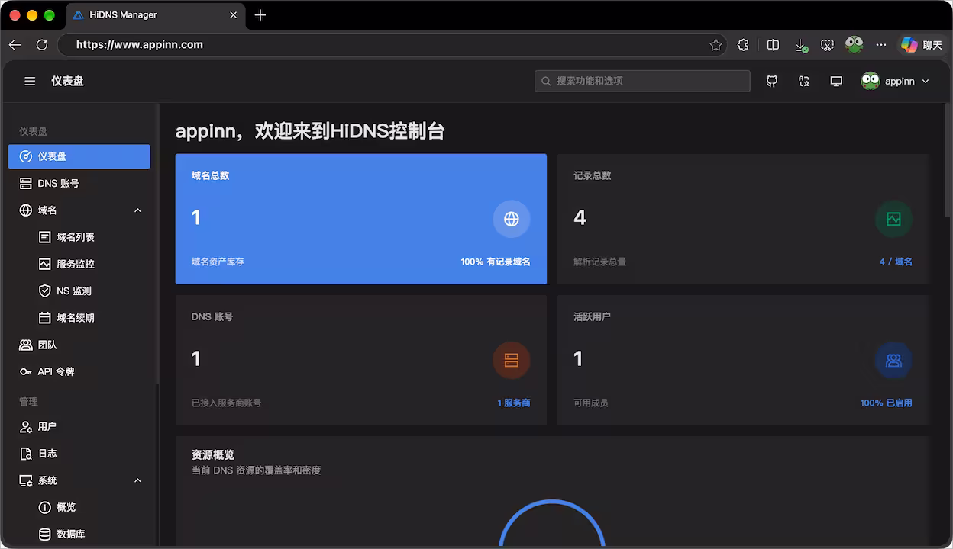
Task: Open the Copilot 聊天 button
Action: tap(922, 45)
